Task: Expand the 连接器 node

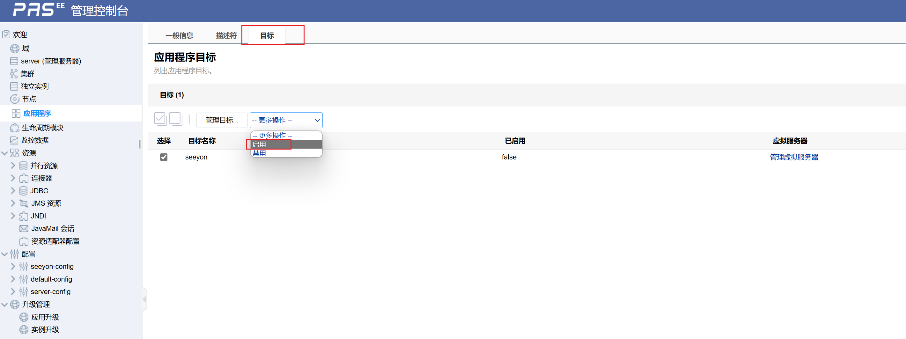Action: click(x=13, y=178)
